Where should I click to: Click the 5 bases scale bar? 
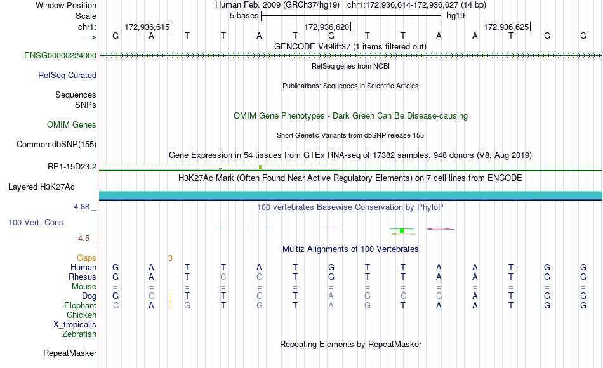point(351,16)
